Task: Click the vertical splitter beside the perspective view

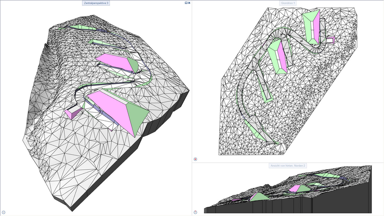Action: point(192,108)
